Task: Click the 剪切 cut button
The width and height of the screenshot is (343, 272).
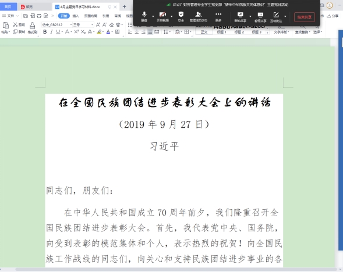Action: [x=19, y=24]
